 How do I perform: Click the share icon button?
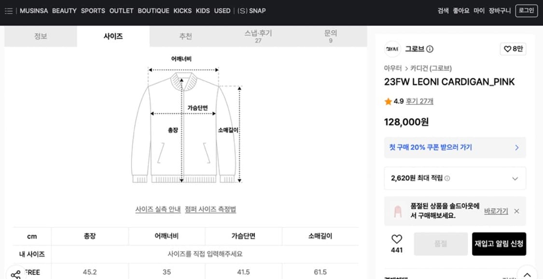point(15,275)
